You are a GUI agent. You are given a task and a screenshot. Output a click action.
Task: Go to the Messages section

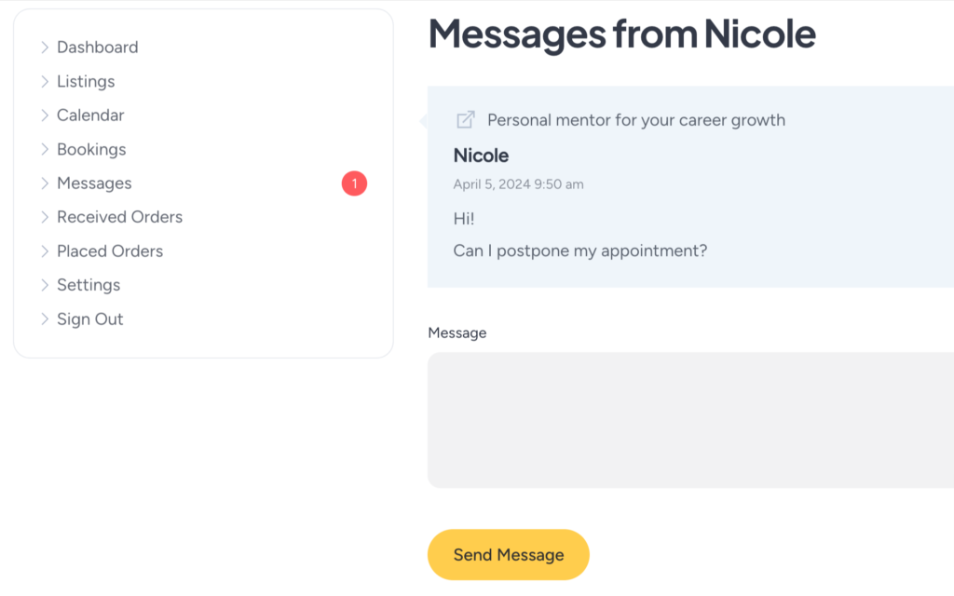pyautogui.click(x=94, y=183)
